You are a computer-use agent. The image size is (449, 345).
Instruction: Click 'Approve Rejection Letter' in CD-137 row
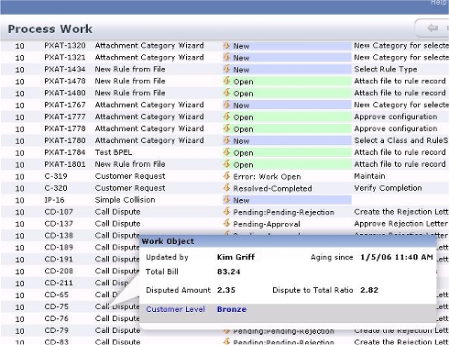coord(400,224)
